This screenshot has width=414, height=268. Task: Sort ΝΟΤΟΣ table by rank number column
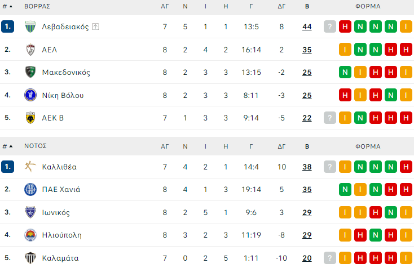(x=7, y=146)
